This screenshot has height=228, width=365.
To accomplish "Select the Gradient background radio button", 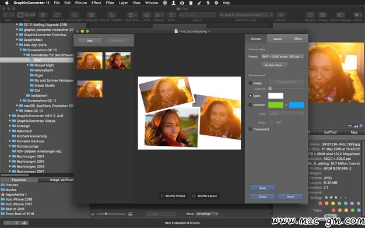I will tap(251, 105).
